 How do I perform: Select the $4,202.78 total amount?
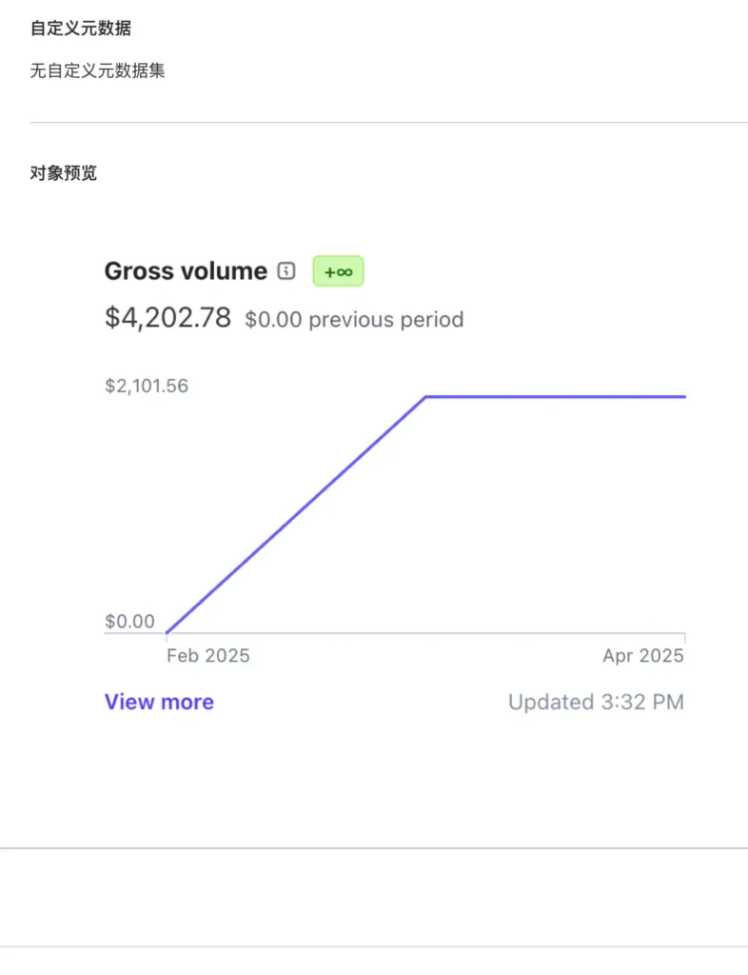[167, 317]
